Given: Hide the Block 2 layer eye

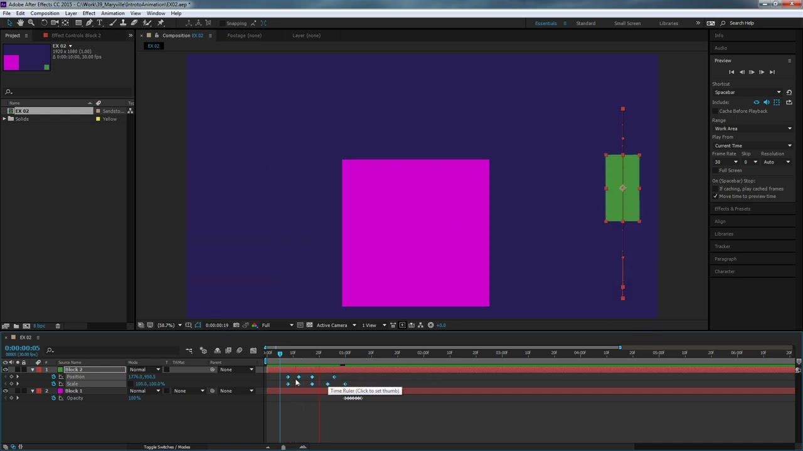Looking at the screenshot, I should point(6,370).
